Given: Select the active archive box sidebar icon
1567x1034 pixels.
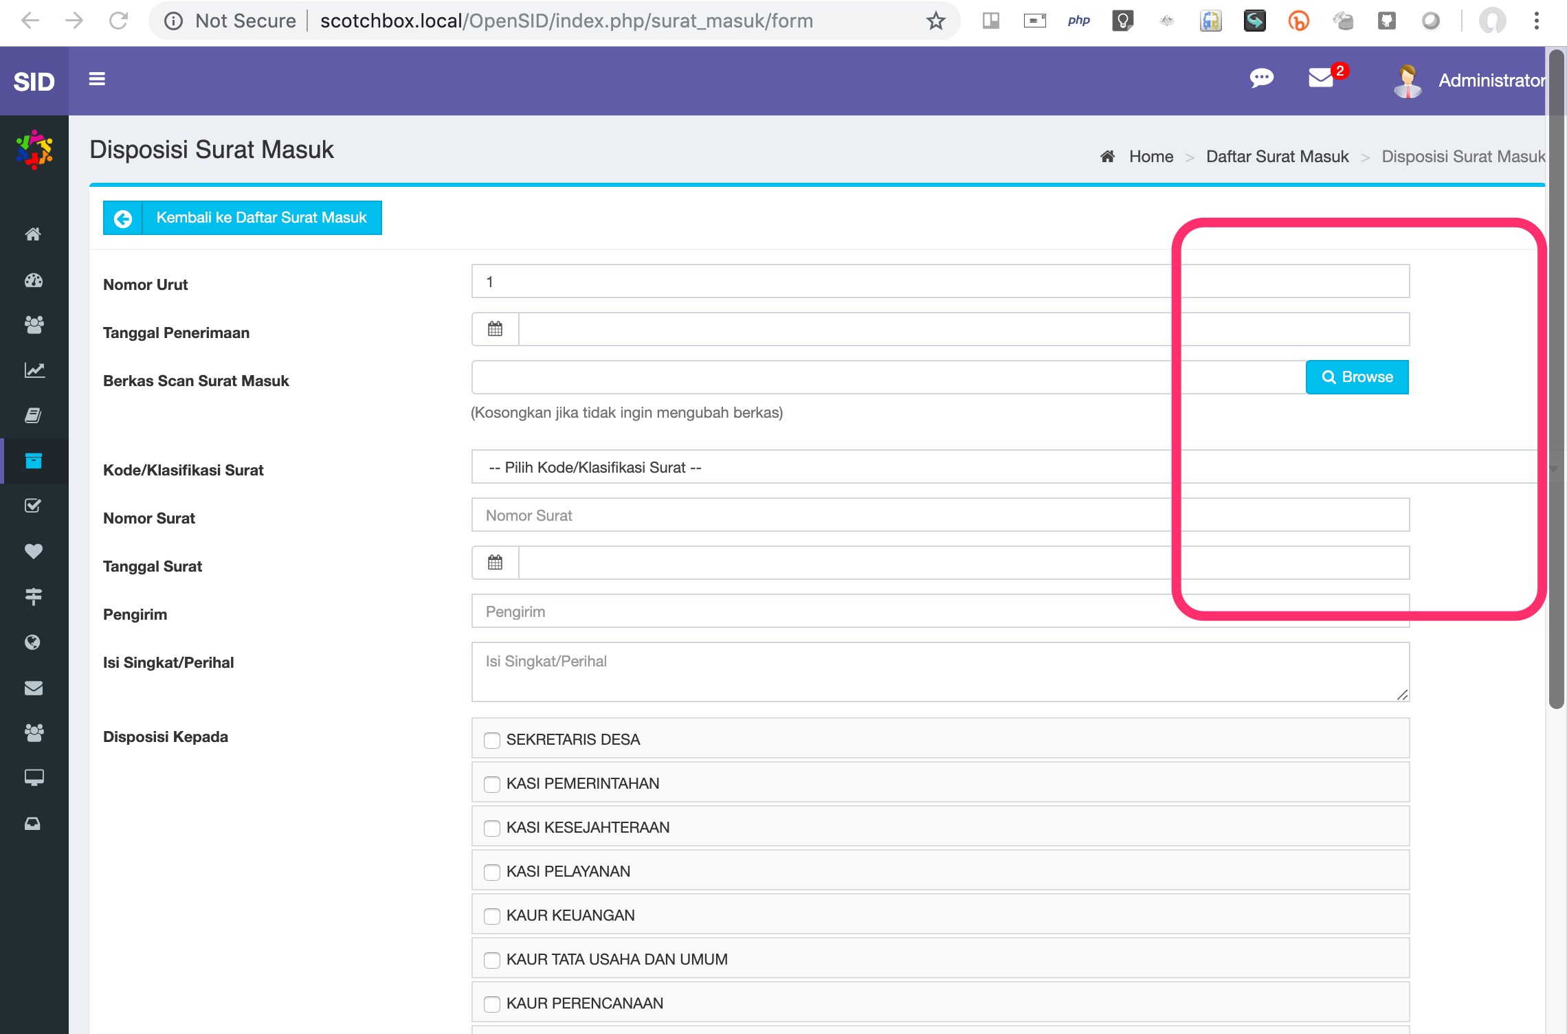Looking at the screenshot, I should click(33, 461).
